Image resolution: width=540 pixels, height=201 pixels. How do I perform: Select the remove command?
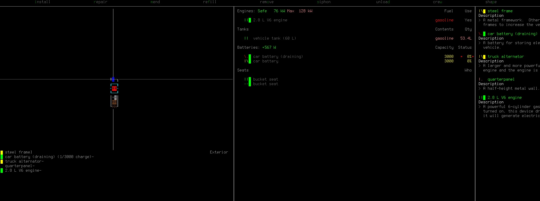tap(267, 2)
